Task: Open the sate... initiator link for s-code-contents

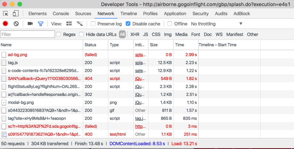Action: coord(140,71)
